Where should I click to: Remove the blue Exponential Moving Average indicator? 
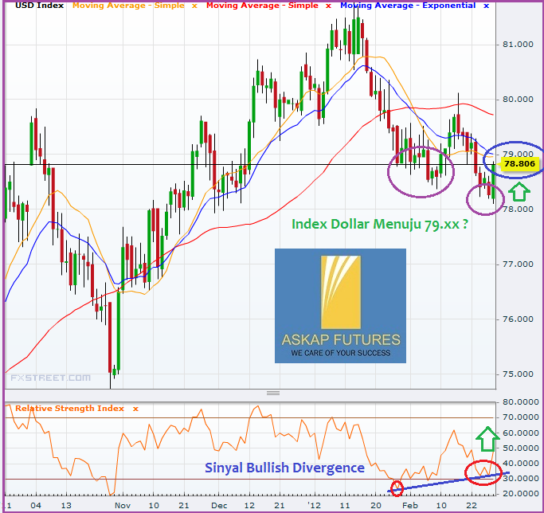tap(486, 6)
